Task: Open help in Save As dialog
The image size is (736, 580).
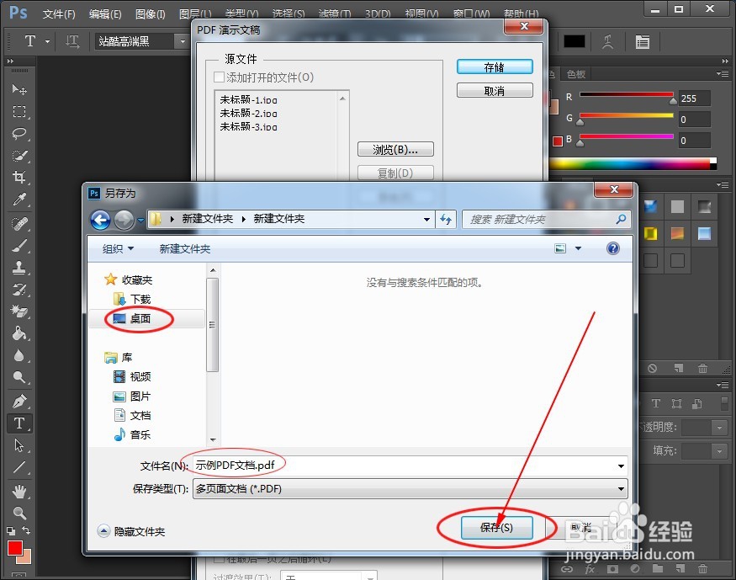Action: [x=613, y=248]
